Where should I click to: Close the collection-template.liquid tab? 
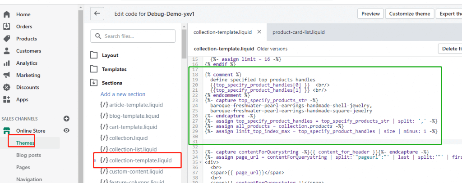pos(259,32)
